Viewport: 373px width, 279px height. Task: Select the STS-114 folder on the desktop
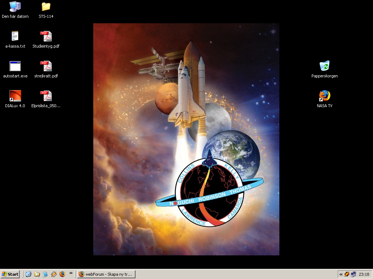(46, 10)
